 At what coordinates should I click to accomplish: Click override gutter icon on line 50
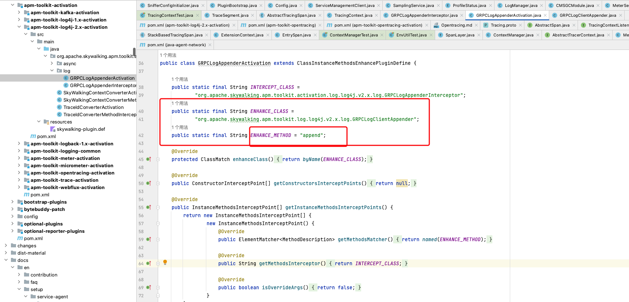tap(149, 183)
